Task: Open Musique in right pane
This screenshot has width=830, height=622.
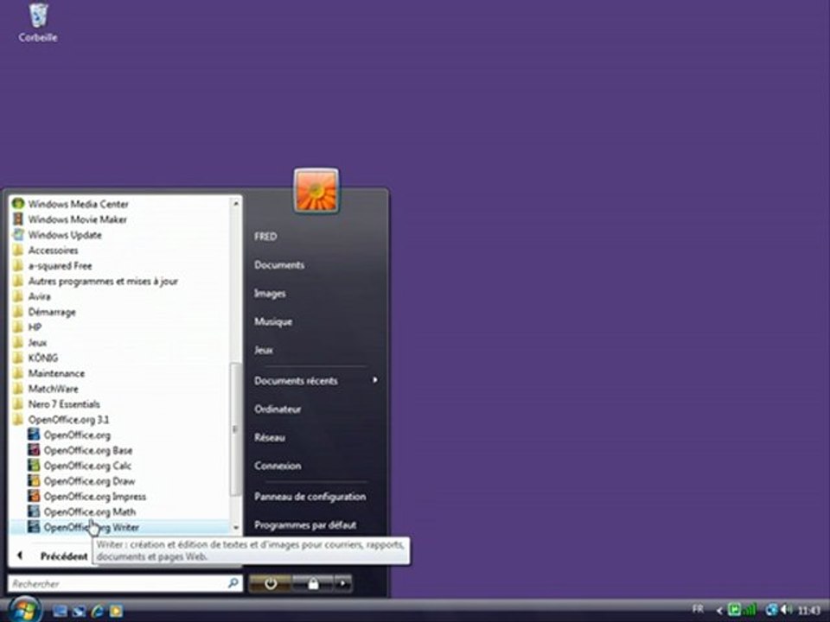Action: 272,321
